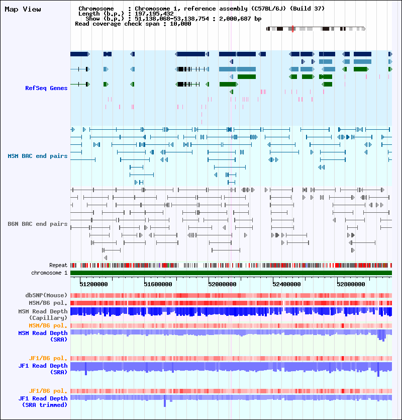
Task: Open MSM Read Depth (SRA) track label
Action: (43, 336)
